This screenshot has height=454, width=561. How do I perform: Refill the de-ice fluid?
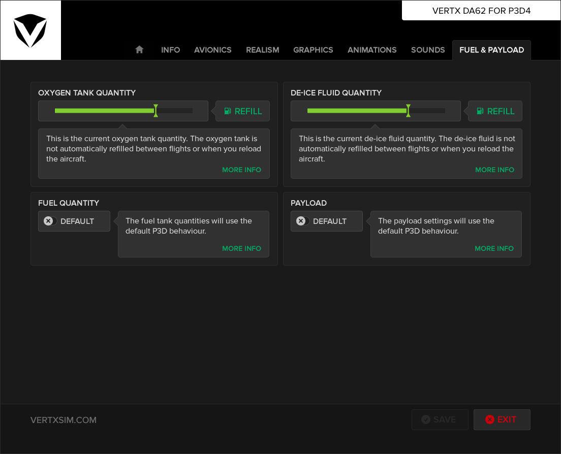point(495,111)
